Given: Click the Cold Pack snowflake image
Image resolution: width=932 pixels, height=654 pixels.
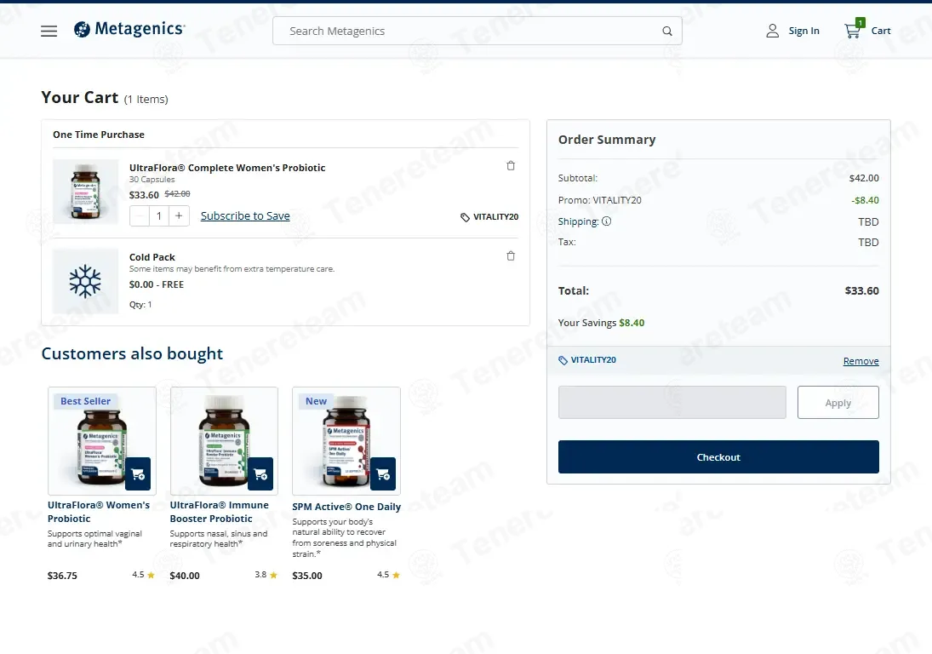Looking at the screenshot, I should pos(86,281).
